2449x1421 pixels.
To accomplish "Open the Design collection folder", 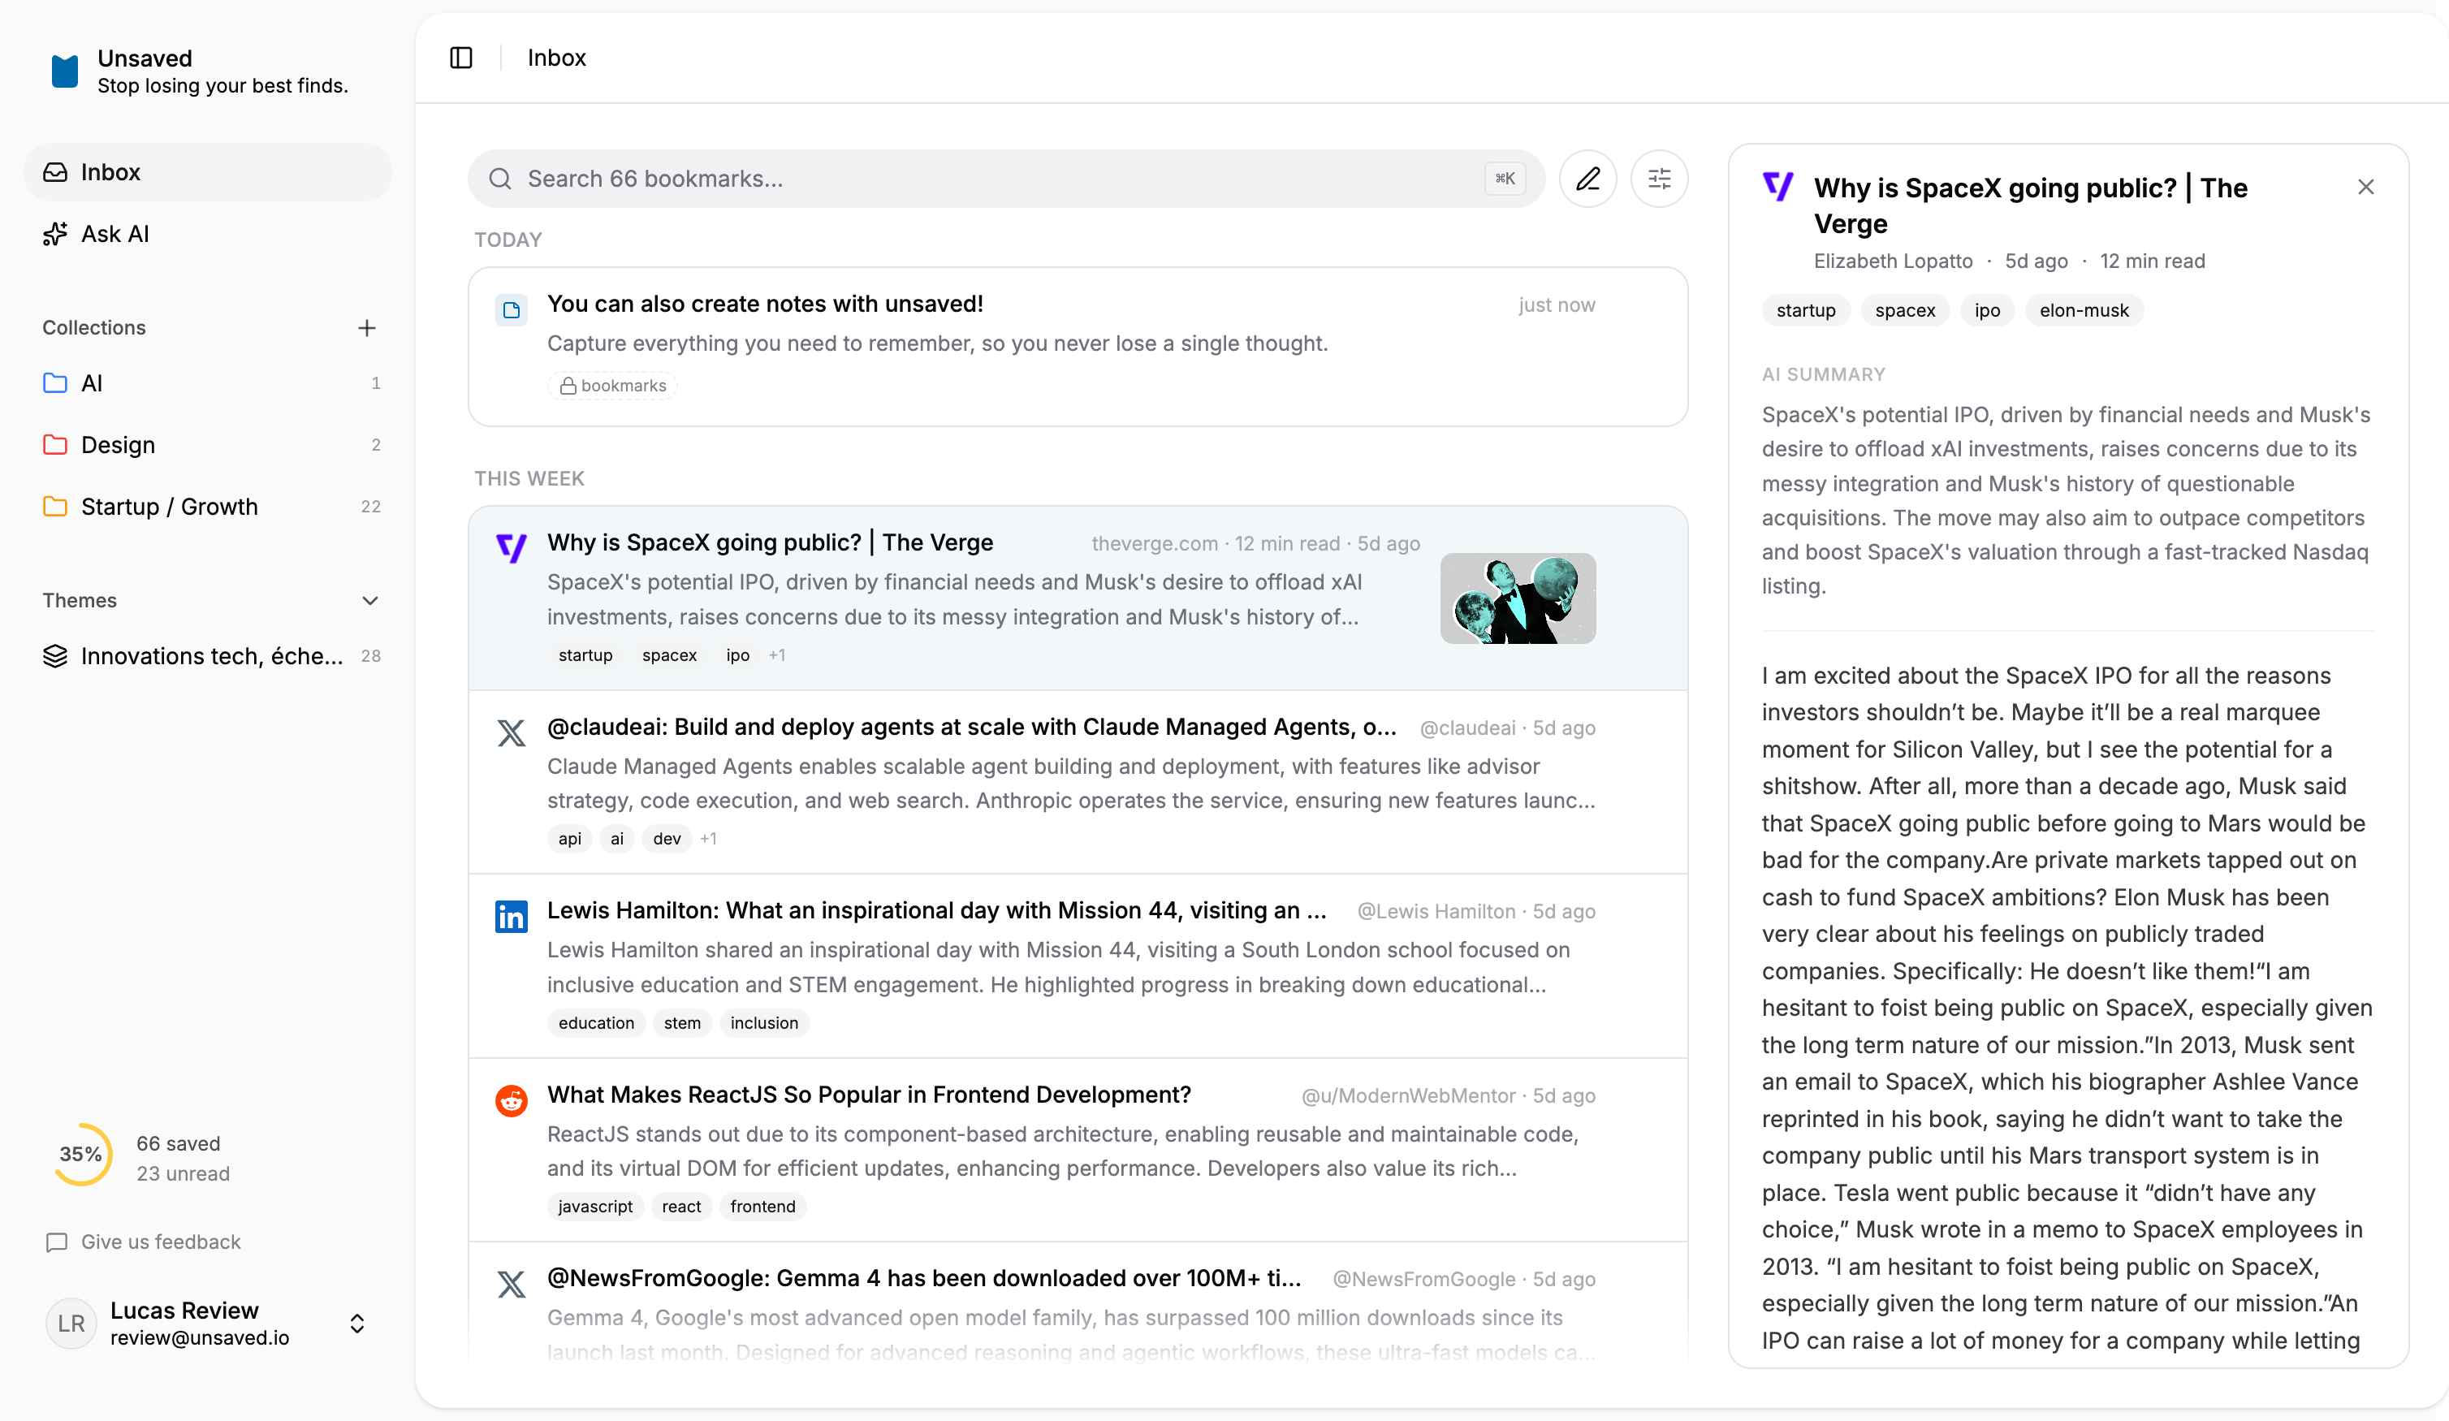I will tap(208, 445).
